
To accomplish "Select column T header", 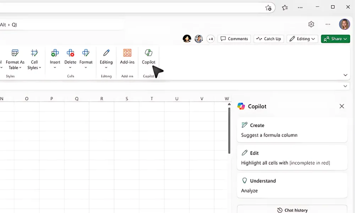I will [x=152, y=99].
